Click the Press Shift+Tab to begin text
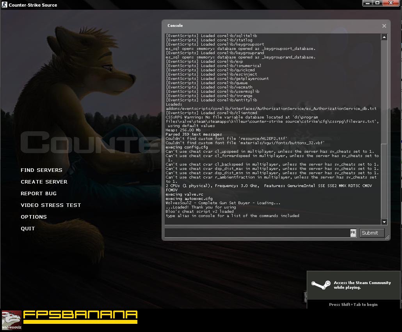Screen dimensions: 402x332 click(353, 304)
